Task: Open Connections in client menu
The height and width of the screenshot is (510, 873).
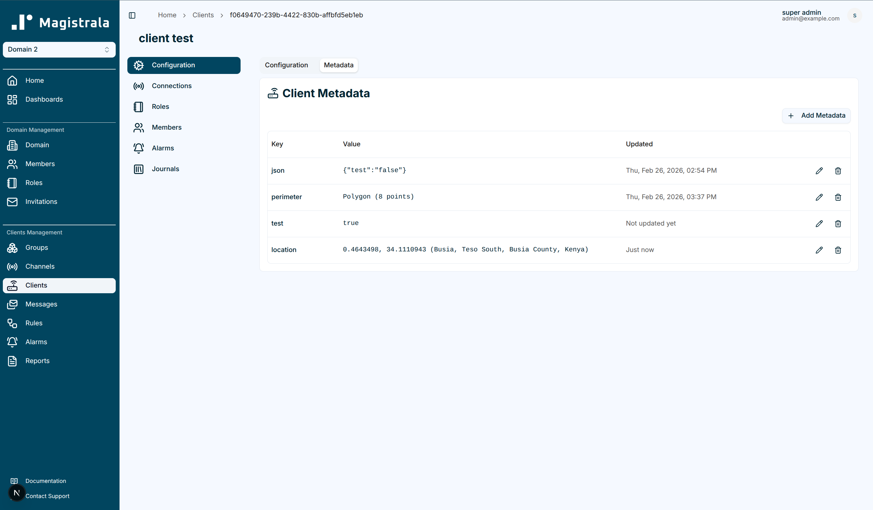Action: 171,86
